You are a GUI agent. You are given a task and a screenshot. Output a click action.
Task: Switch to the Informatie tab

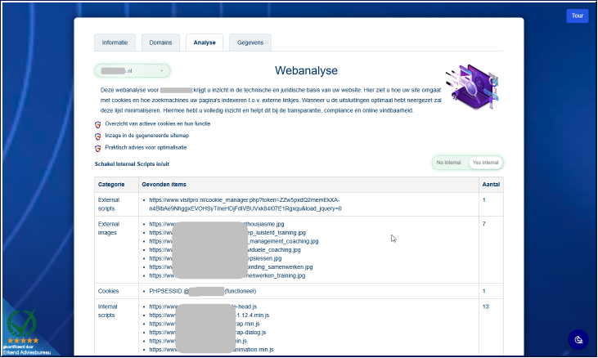click(x=115, y=43)
